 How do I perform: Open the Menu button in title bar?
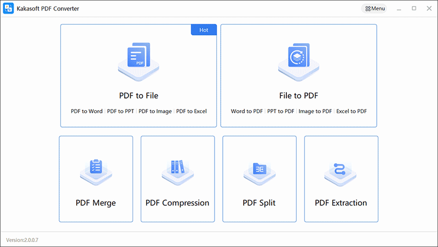pyautogui.click(x=375, y=9)
